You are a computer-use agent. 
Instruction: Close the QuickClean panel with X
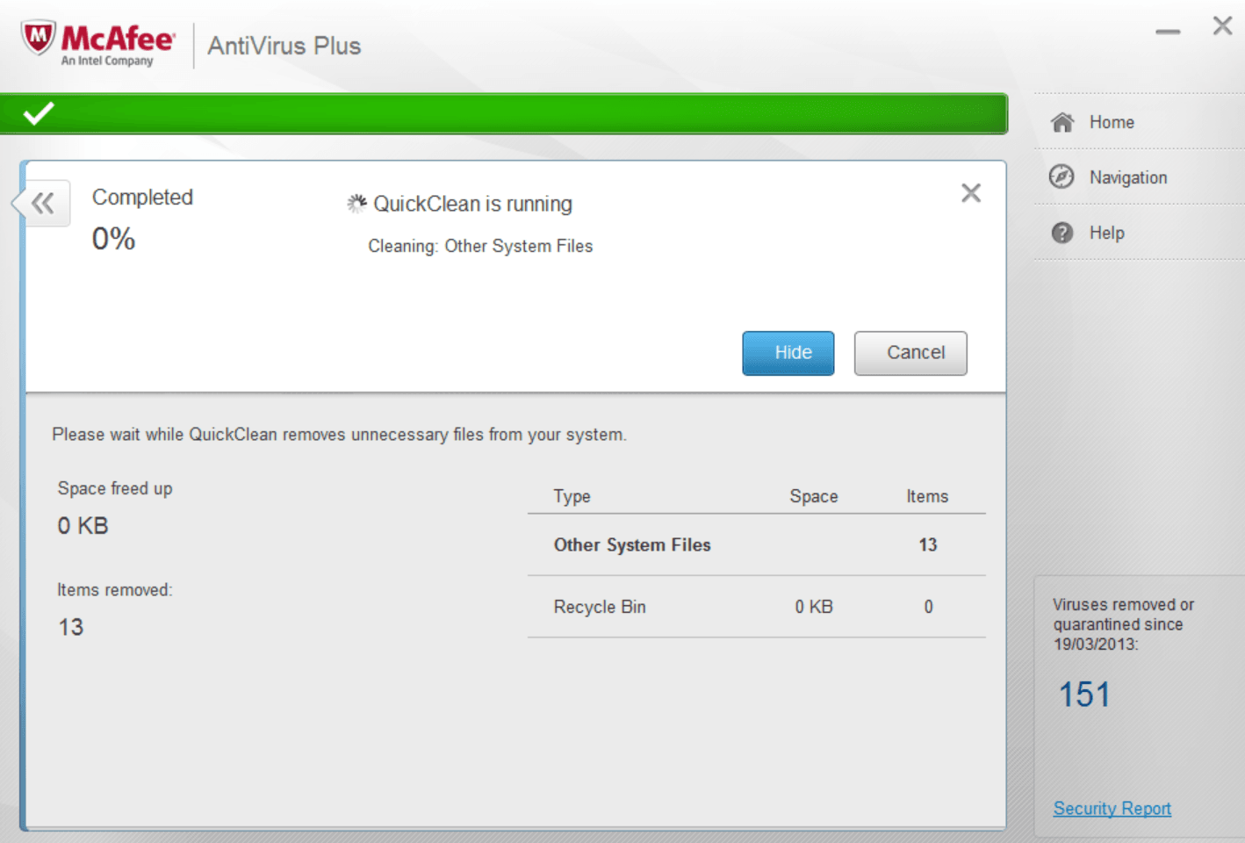pyautogui.click(x=970, y=193)
